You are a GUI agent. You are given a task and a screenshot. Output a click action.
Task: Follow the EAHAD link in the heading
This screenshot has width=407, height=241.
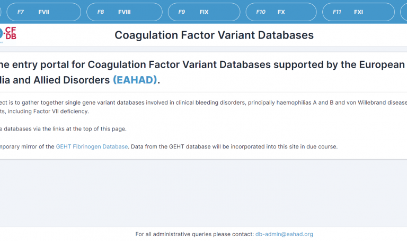click(135, 80)
